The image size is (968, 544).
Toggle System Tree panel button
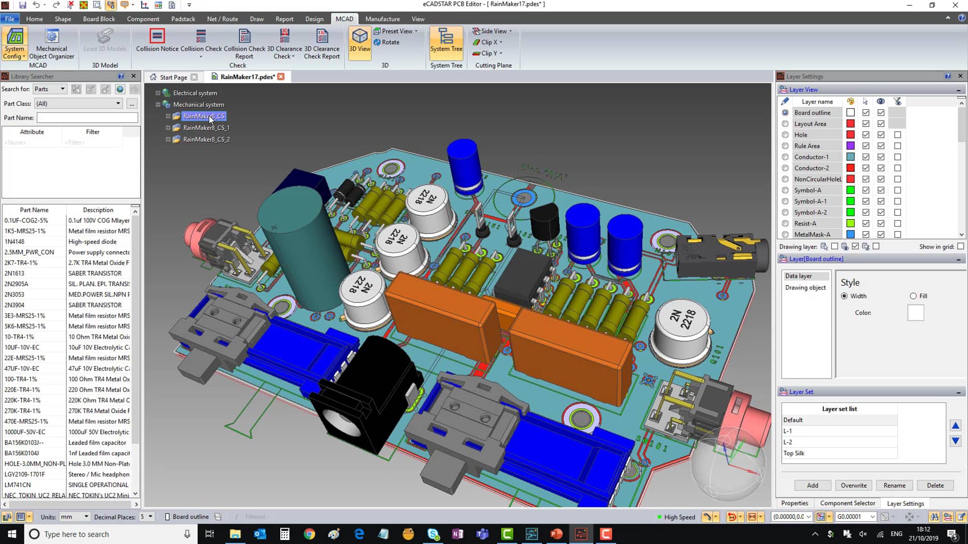point(446,43)
